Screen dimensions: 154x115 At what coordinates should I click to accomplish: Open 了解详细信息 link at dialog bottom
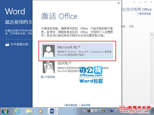tap(70, 105)
